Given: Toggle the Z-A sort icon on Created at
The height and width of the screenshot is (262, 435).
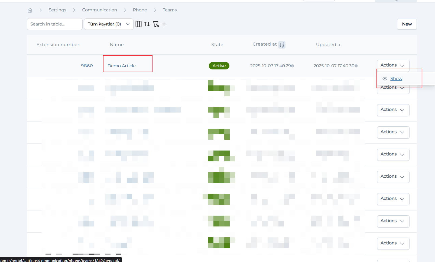Looking at the screenshot, I should pos(282,45).
